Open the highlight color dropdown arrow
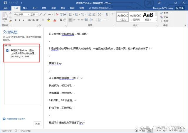This screenshot has width=188, height=133. (52, 20)
